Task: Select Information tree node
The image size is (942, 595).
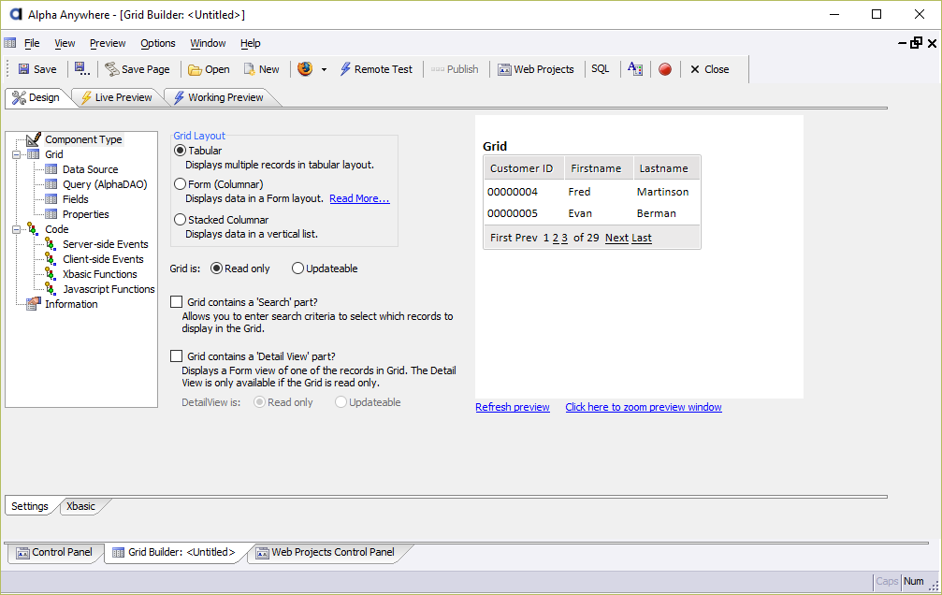Action: (x=71, y=304)
